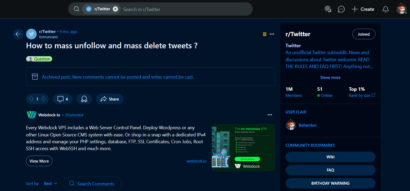The height and width of the screenshot is (191, 410).
Task: Open the chat bubble icon in header
Action: pyautogui.click(x=341, y=9)
